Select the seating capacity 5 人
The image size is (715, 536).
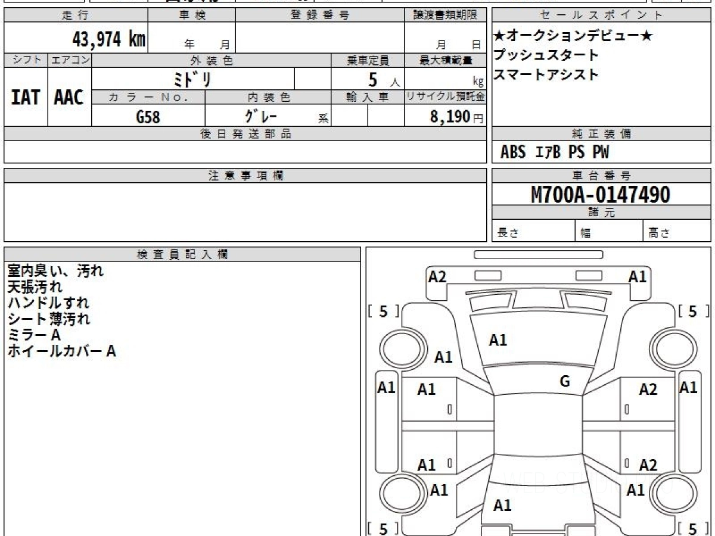(x=384, y=80)
